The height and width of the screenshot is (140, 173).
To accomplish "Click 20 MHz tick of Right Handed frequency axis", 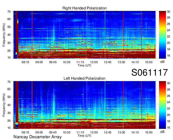I will tap(9, 51).
